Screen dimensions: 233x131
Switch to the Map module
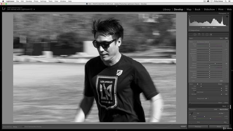click(x=189, y=9)
